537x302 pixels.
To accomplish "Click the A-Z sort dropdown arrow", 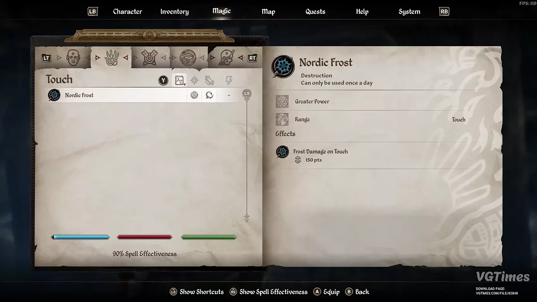I will [184, 84].
